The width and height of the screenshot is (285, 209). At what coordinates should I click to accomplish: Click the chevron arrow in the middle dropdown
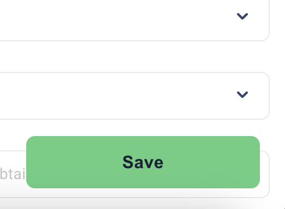(242, 95)
